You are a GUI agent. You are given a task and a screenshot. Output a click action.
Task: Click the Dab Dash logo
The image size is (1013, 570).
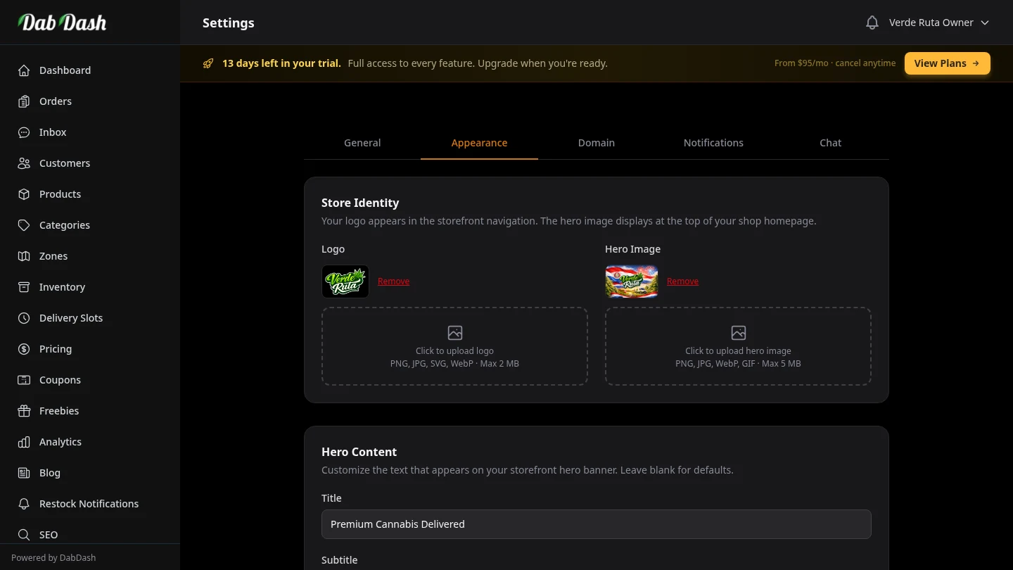[x=62, y=22]
